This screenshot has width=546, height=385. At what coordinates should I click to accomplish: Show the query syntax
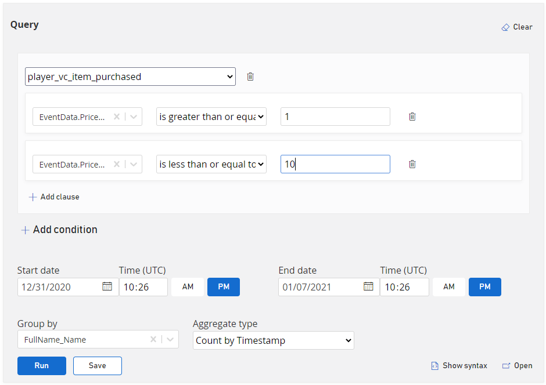[x=459, y=366]
